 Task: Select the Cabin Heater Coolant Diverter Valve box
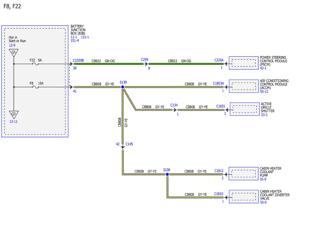coord(243,197)
